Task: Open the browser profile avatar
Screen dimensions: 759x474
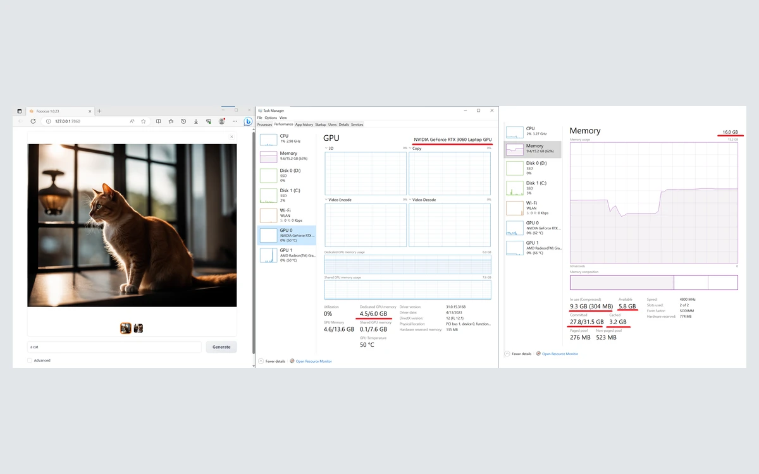Action: tap(222, 121)
